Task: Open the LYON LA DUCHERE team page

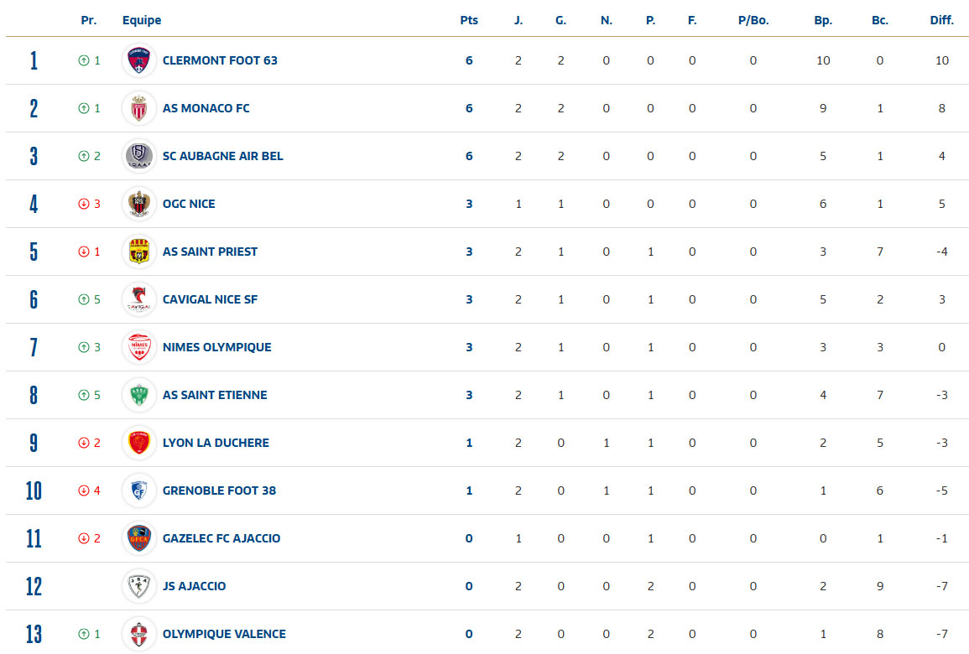Action: pos(216,443)
